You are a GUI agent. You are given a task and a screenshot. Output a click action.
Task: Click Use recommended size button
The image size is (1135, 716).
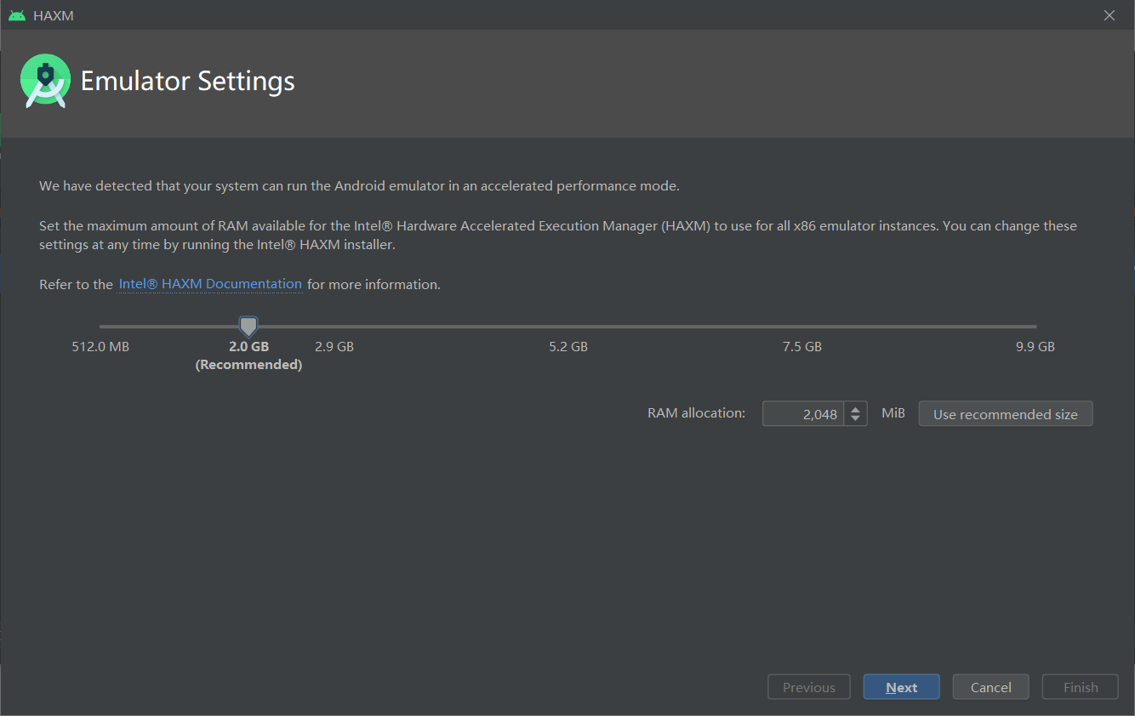[x=1006, y=414]
